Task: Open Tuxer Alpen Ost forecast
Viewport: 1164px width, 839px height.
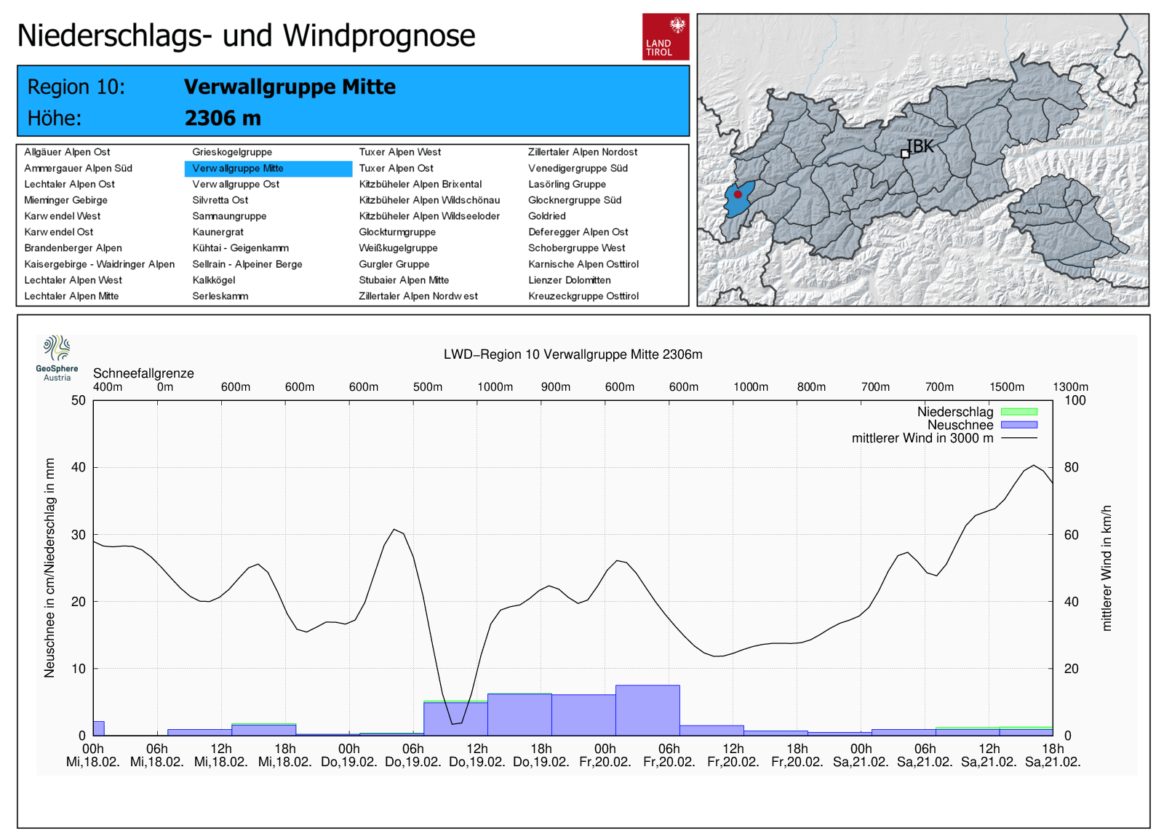Action: [x=396, y=168]
